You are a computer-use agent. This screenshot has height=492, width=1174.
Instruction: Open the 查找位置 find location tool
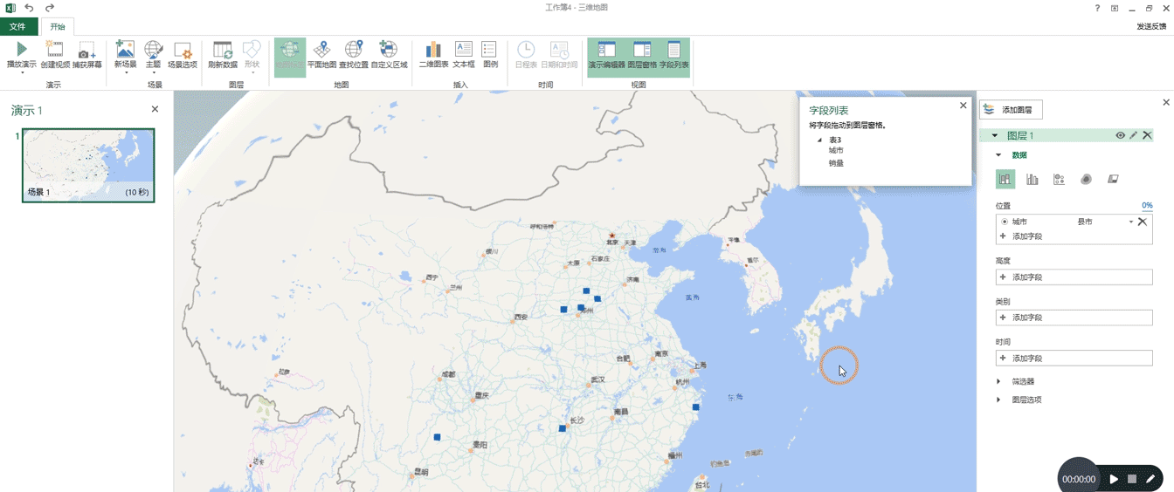[x=354, y=55]
